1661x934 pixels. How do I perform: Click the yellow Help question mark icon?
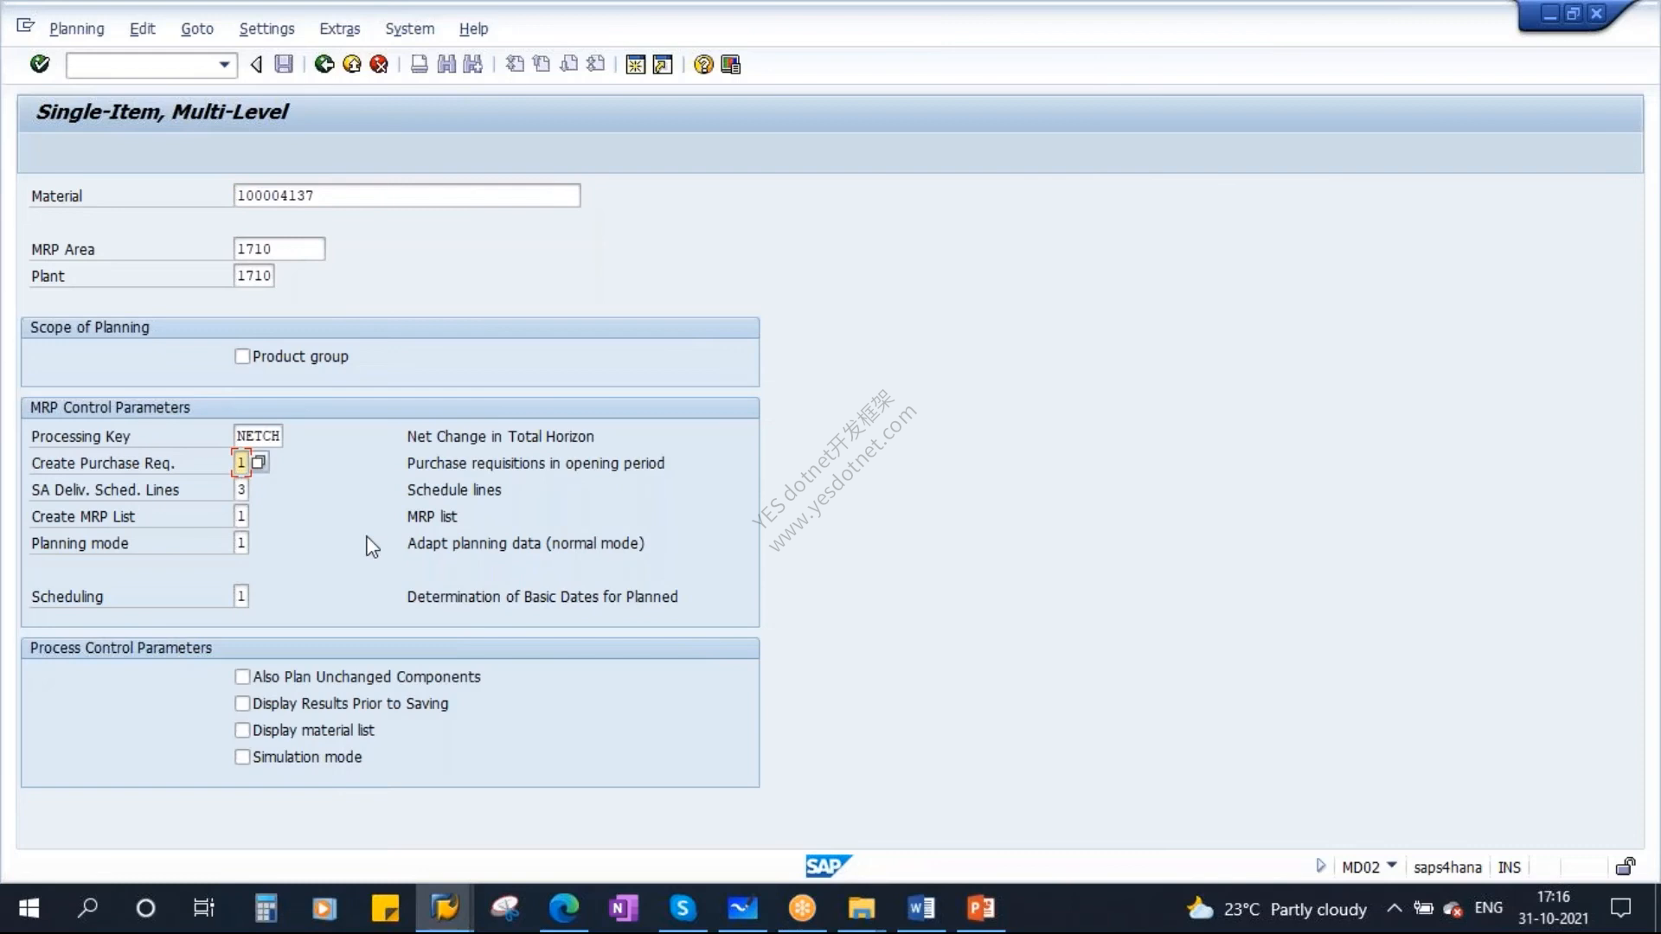tap(703, 65)
